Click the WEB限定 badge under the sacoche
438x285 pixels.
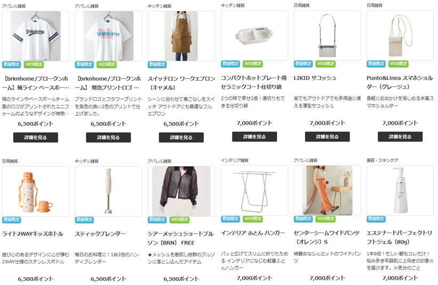tap(326, 64)
